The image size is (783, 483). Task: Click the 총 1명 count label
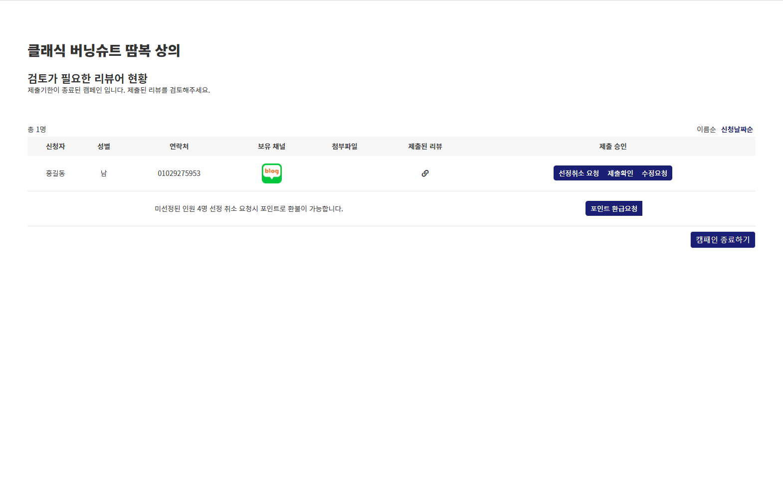[37, 130]
